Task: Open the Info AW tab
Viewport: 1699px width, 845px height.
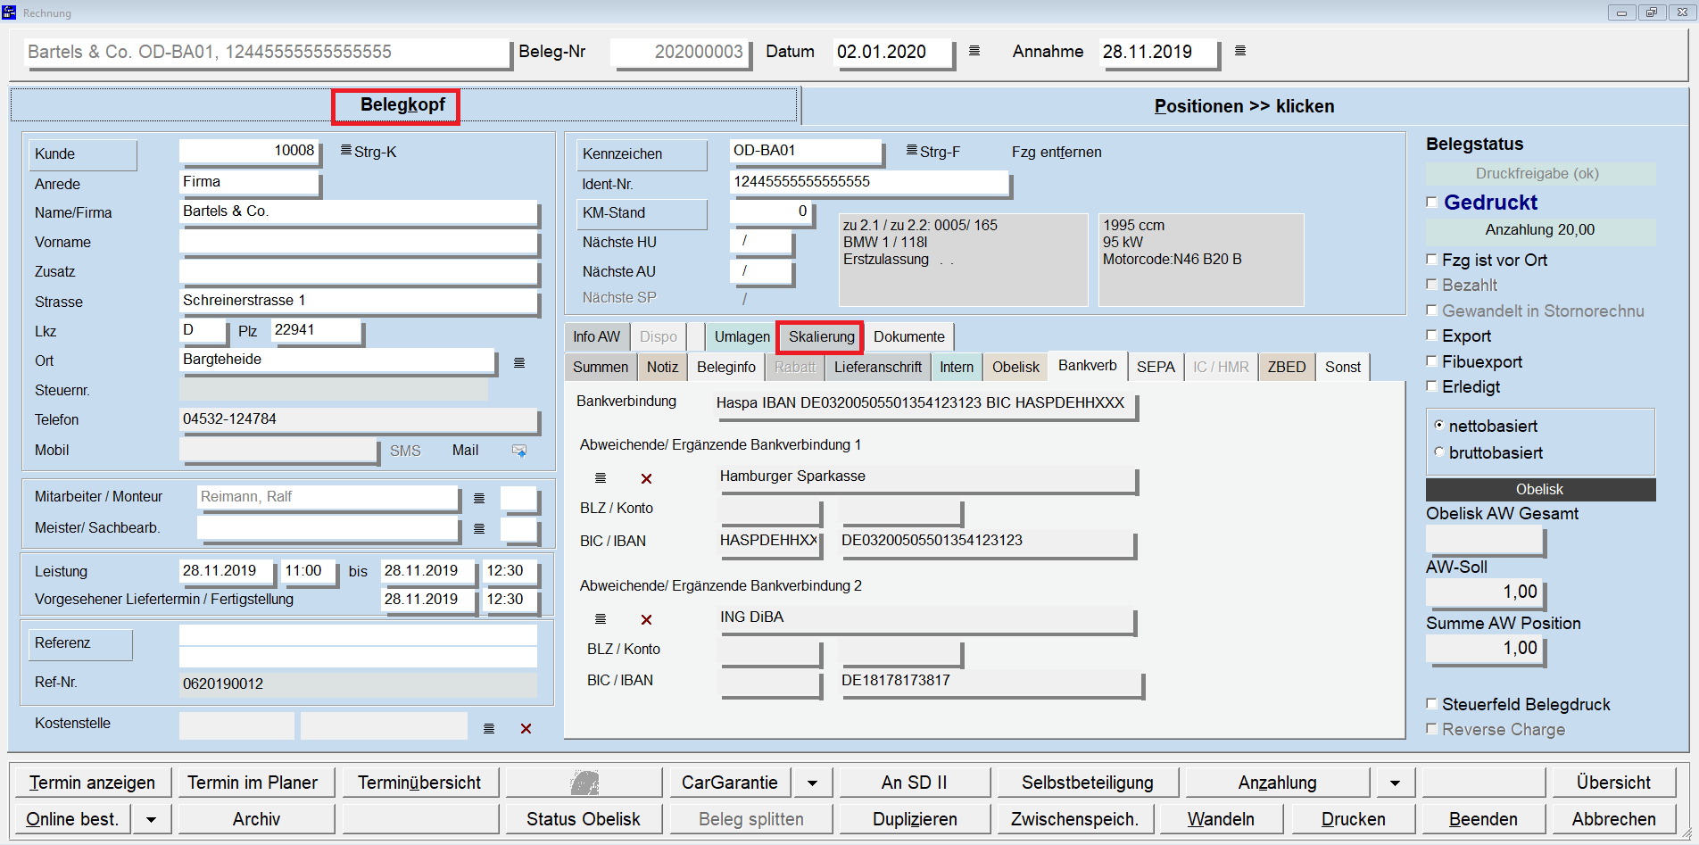Action: [596, 337]
